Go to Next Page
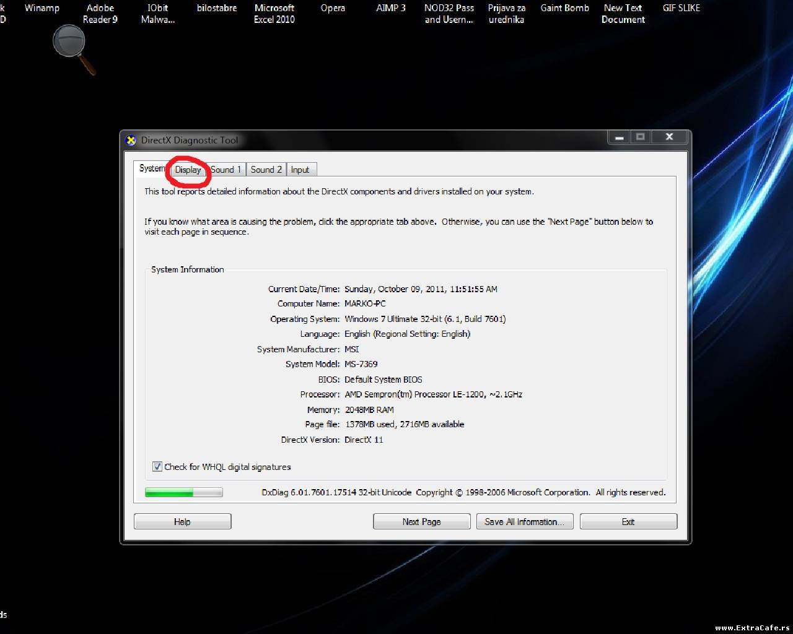The image size is (793, 634). [422, 522]
